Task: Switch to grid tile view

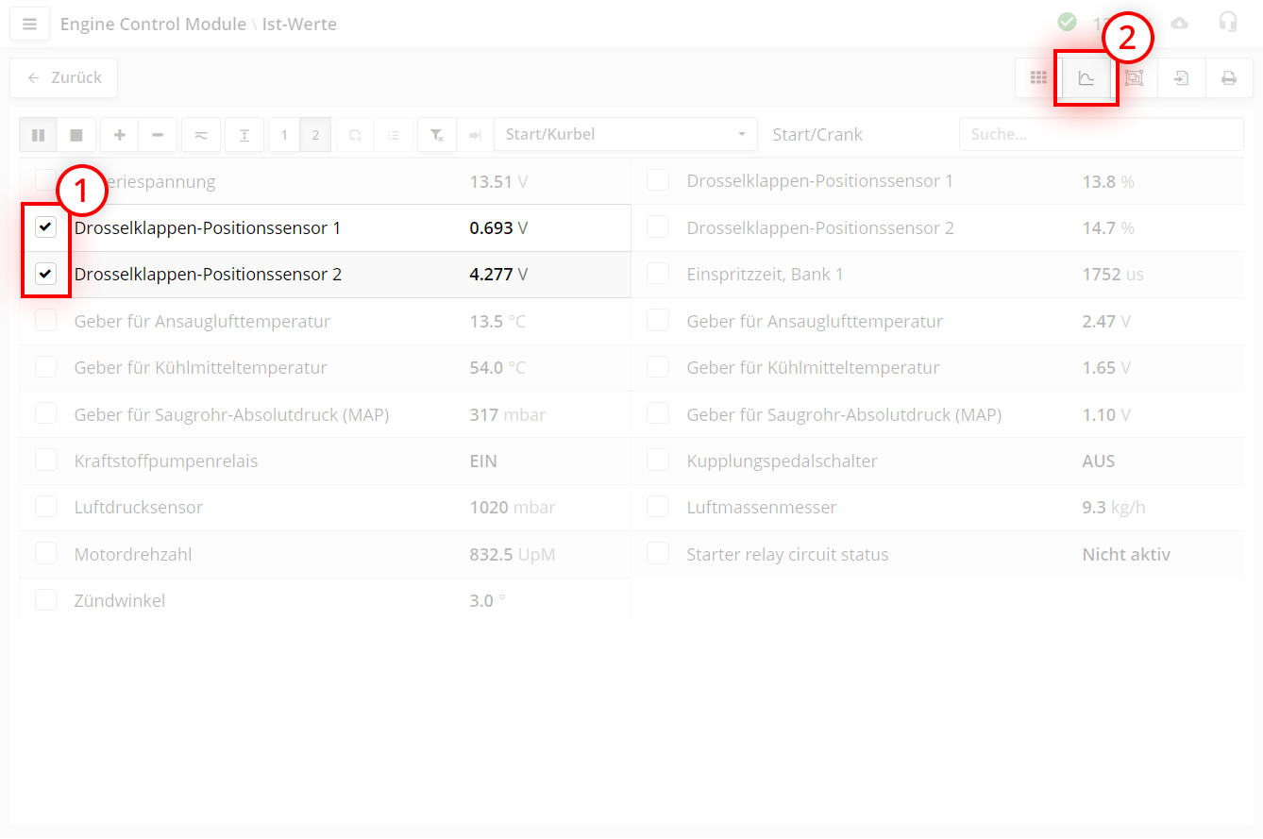Action: click(1038, 78)
